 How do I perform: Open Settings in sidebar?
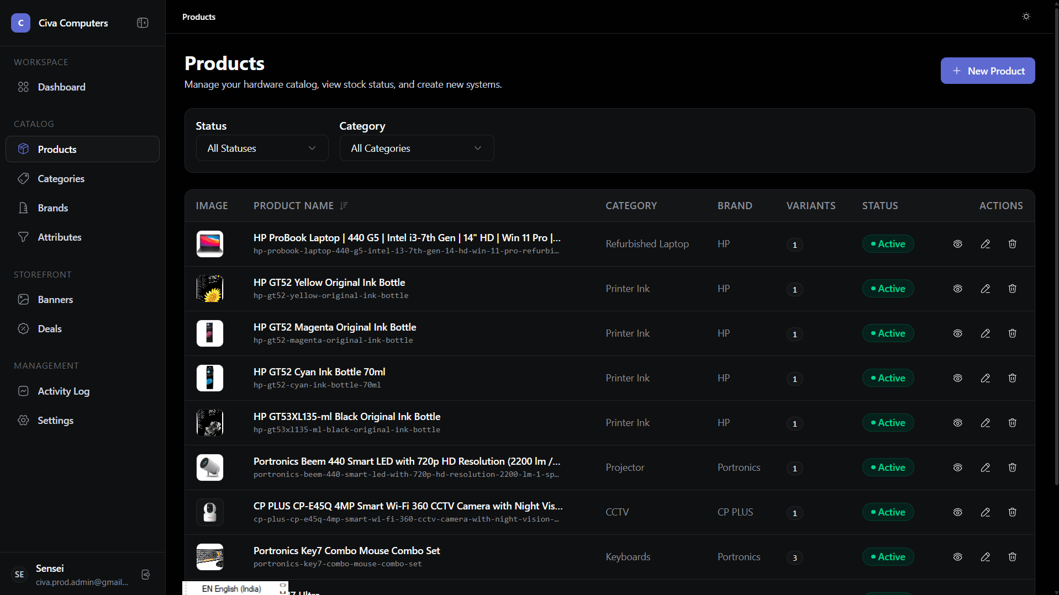82,421
